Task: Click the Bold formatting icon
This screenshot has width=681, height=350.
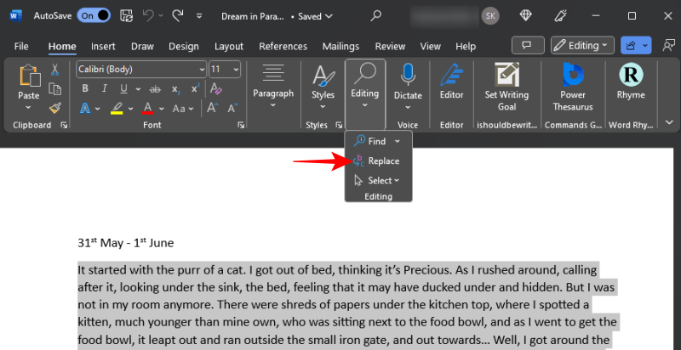Action: click(84, 88)
